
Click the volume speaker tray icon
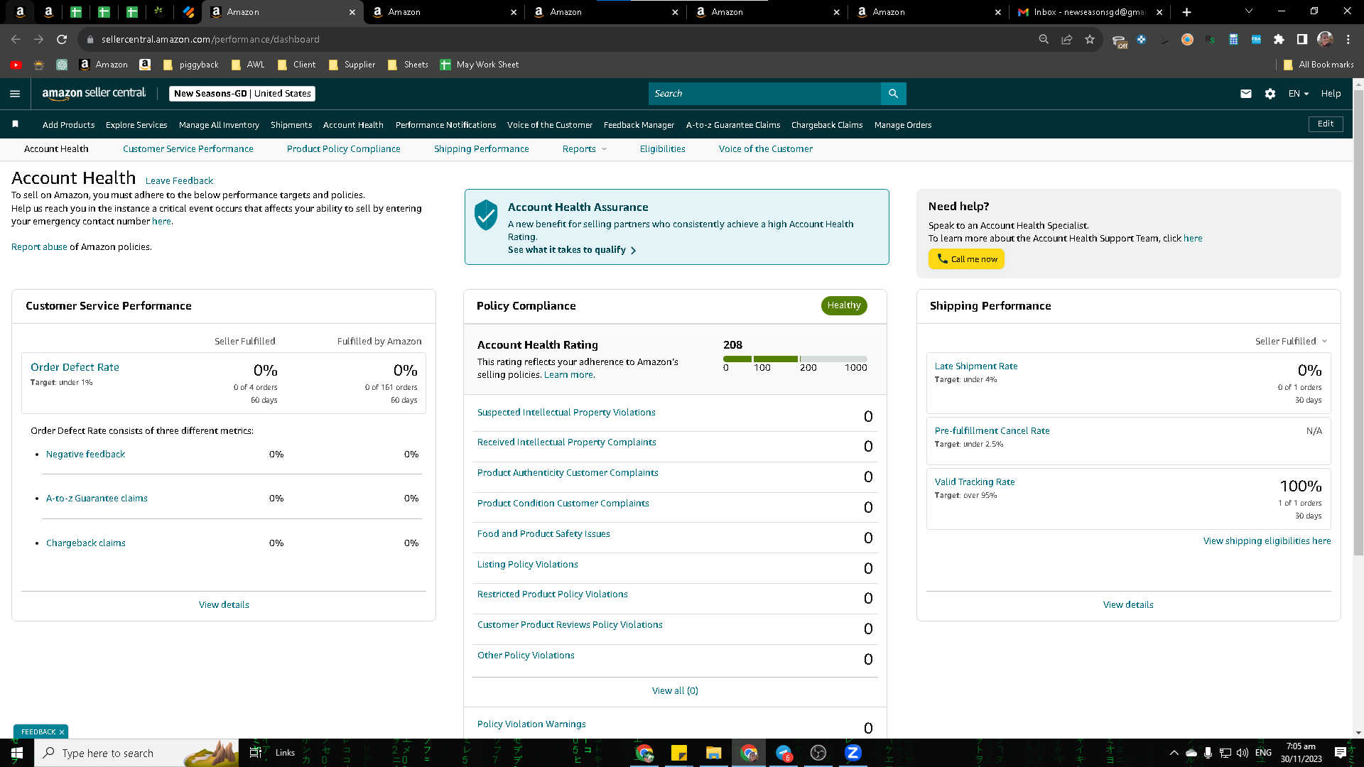pyautogui.click(x=1243, y=753)
